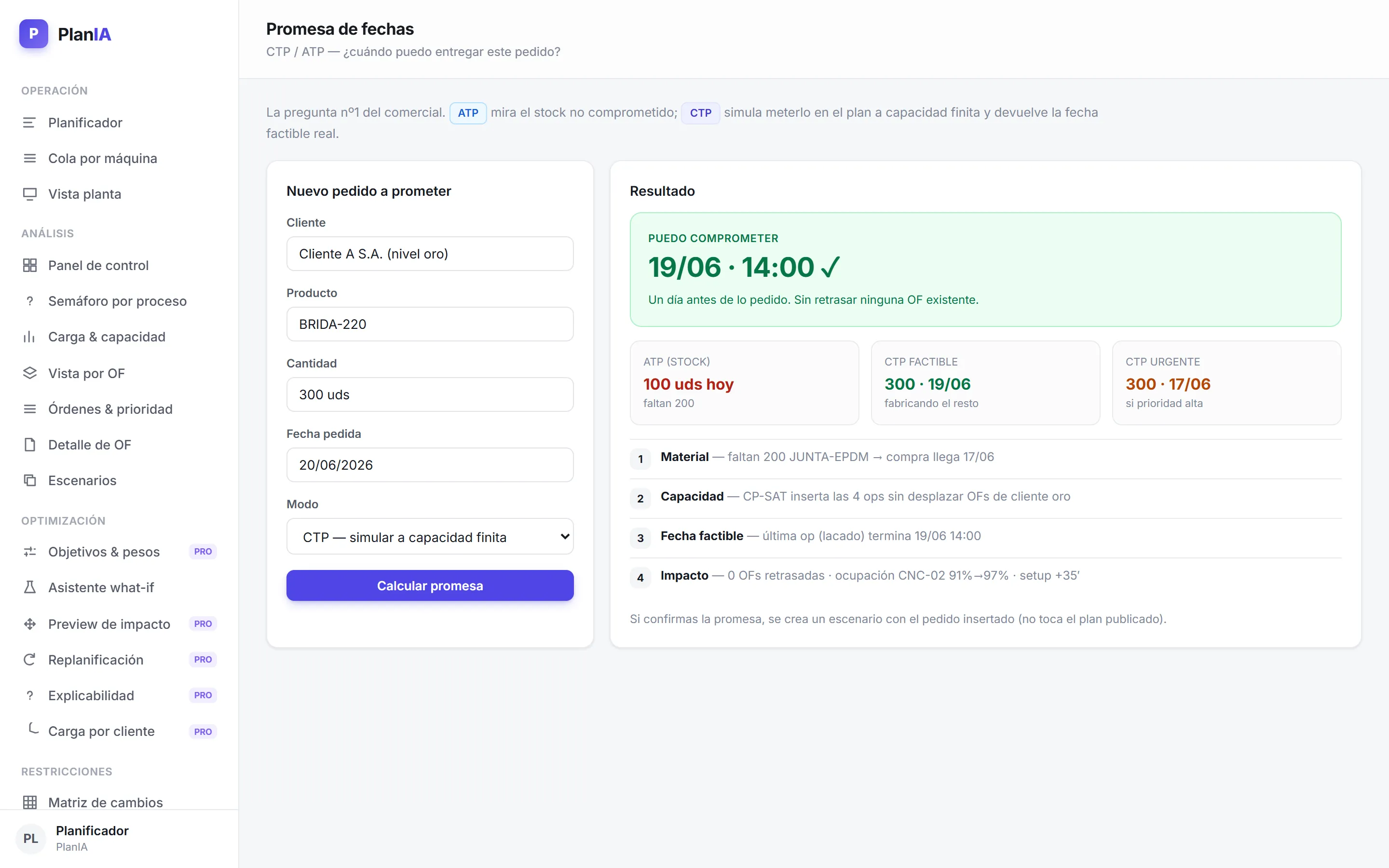The width and height of the screenshot is (1389, 868).
Task: Open Órdenes & prioridad
Action: click(x=119, y=409)
